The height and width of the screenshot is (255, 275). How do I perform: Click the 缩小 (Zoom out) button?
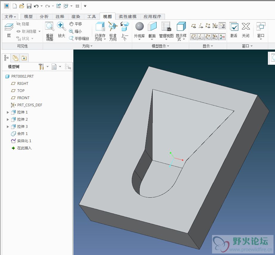(75, 31)
